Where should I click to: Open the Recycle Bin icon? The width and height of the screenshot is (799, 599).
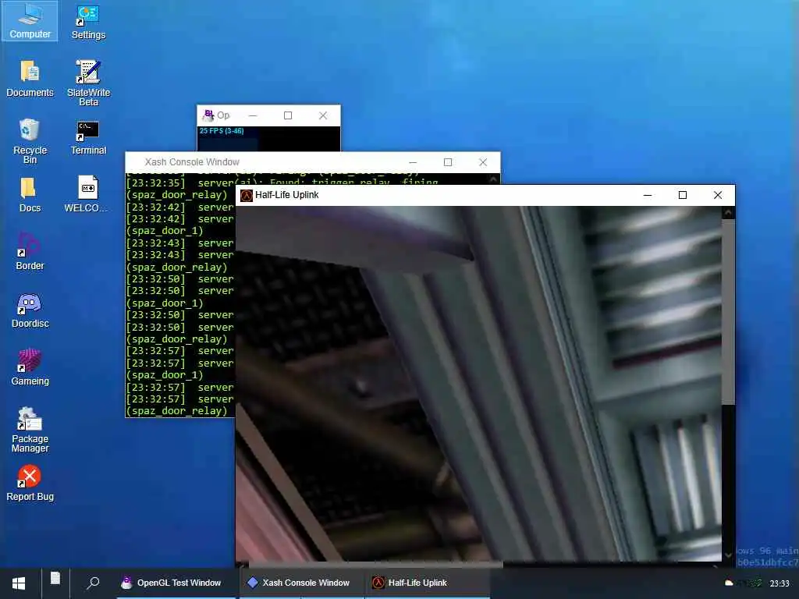click(30, 140)
